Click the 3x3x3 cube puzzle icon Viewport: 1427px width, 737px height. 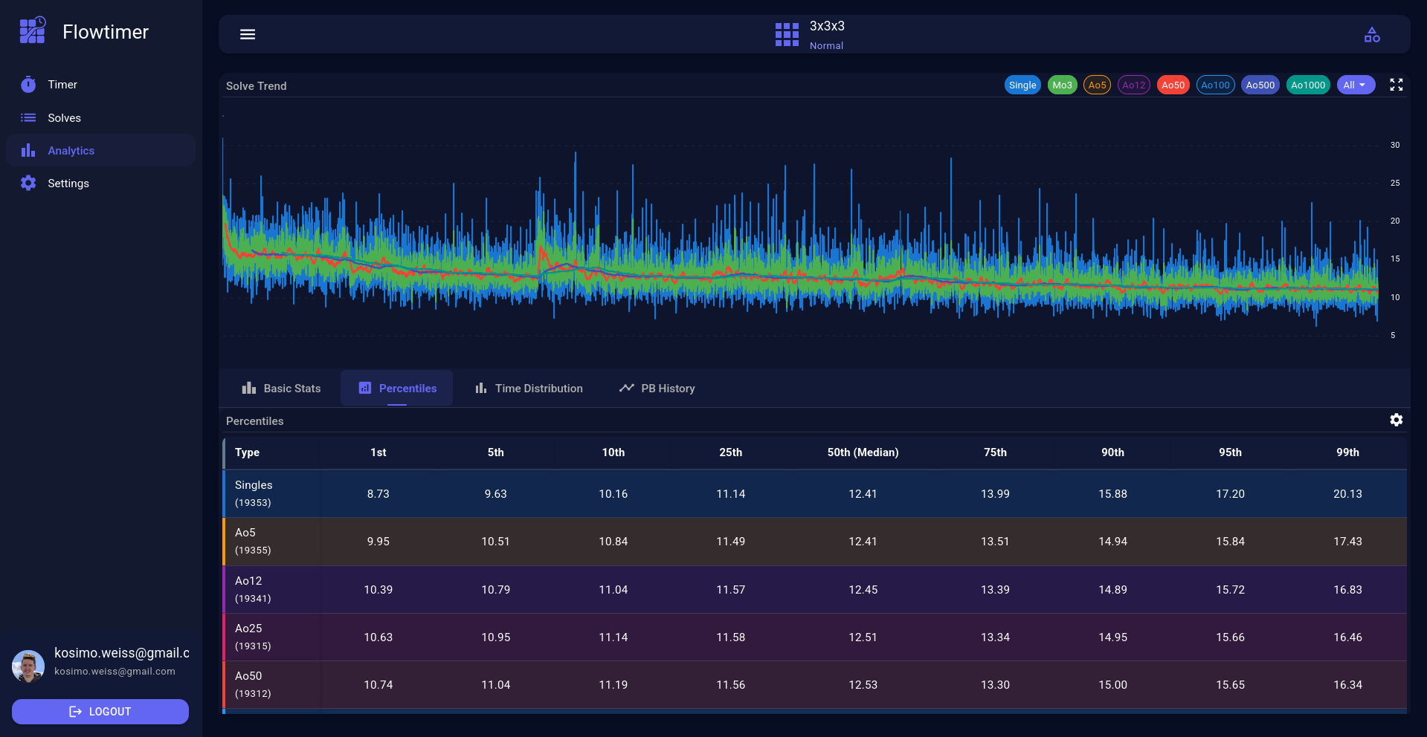click(787, 34)
